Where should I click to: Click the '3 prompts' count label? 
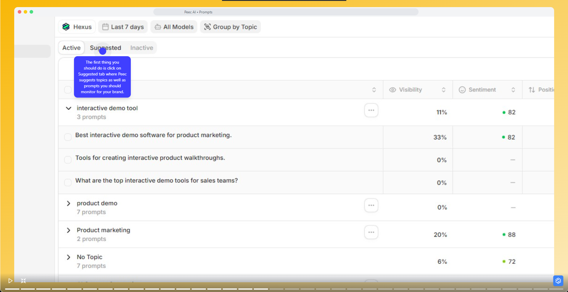91,117
